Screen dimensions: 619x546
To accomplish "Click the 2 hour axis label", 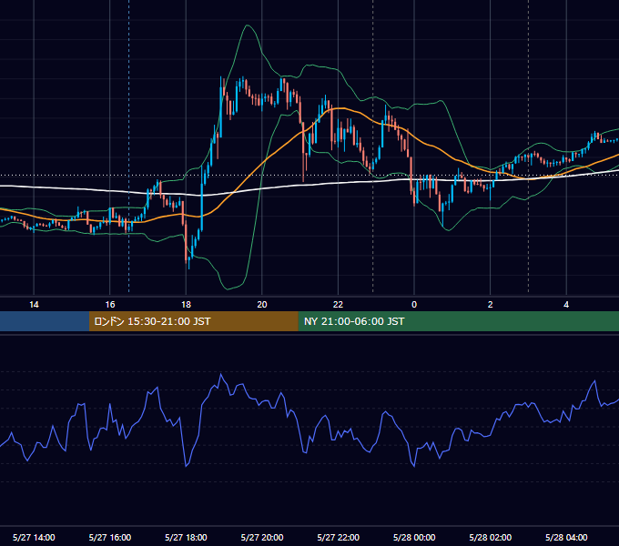I will (x=491, y=305).
